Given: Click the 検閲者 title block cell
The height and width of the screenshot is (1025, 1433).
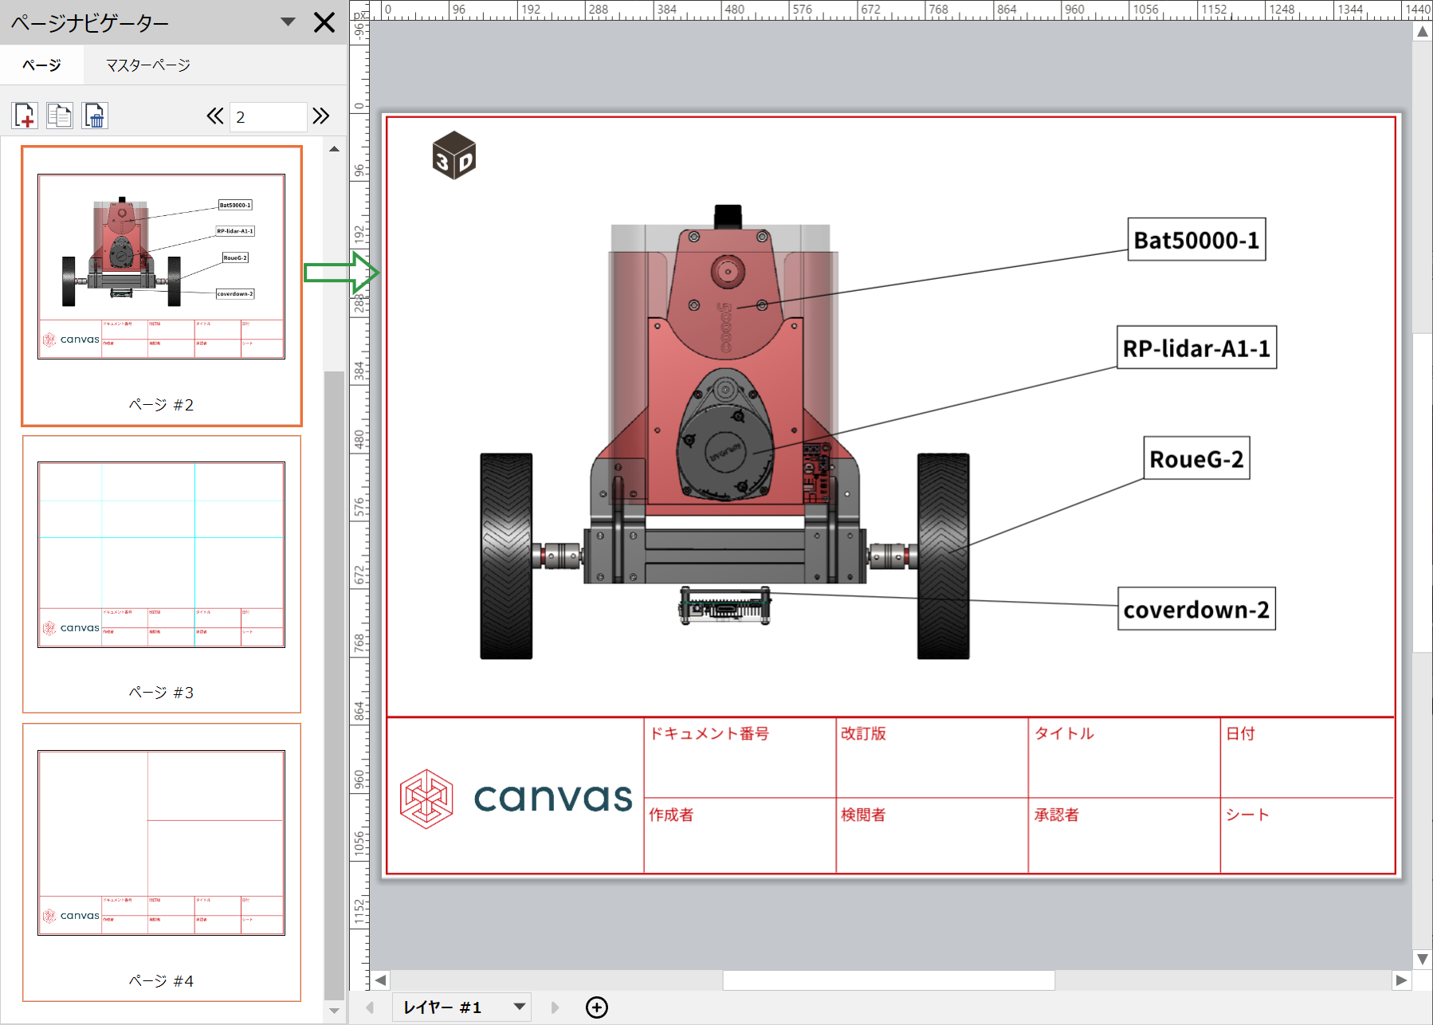Looking at the screenshot, I should click(932, 835).
